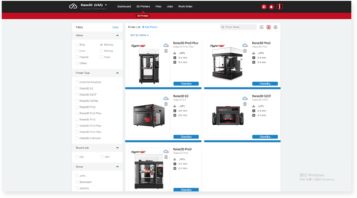Uncheck the Standby status filter
This screenshot has width=357, height=198.
101,45
